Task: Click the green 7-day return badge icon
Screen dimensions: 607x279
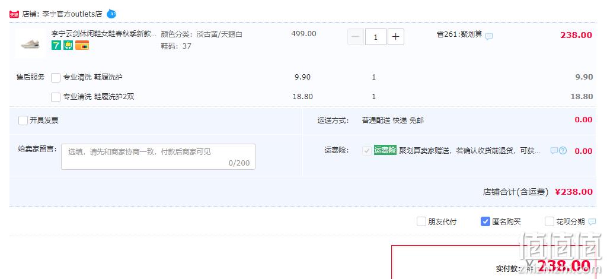Action: (56, 45)
